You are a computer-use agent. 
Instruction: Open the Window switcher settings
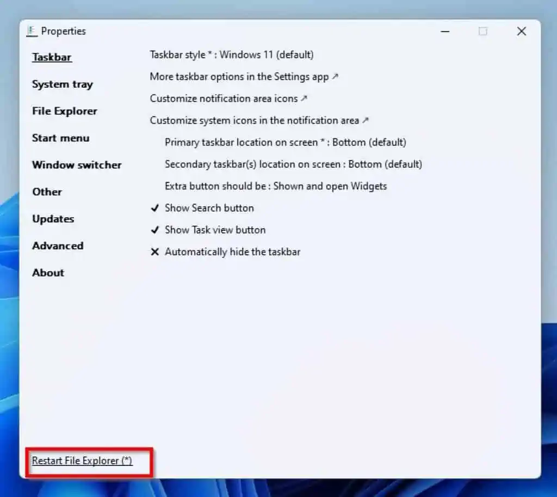click(77, 165)
